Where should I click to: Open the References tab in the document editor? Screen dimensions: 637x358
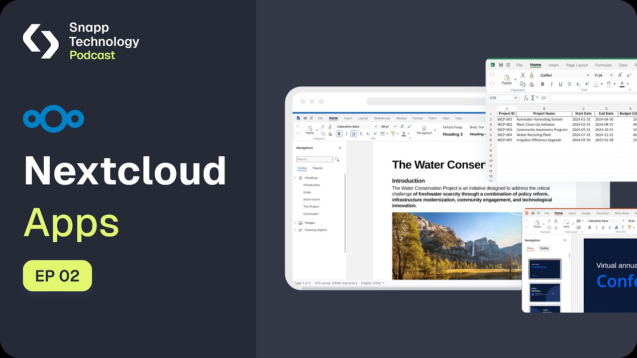(x=382, y=118)
